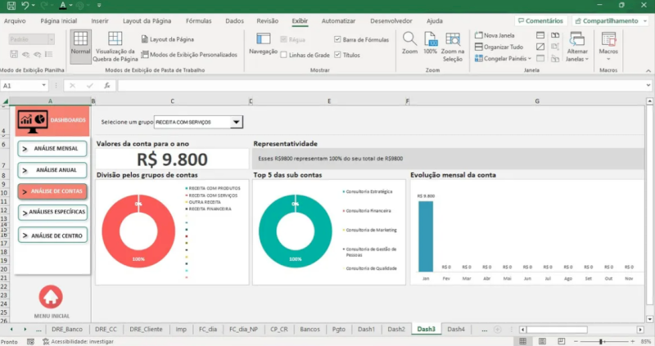Enable Linhas de Grade checkbox
This screenshot has height=346, width=655.
[283, 55]
